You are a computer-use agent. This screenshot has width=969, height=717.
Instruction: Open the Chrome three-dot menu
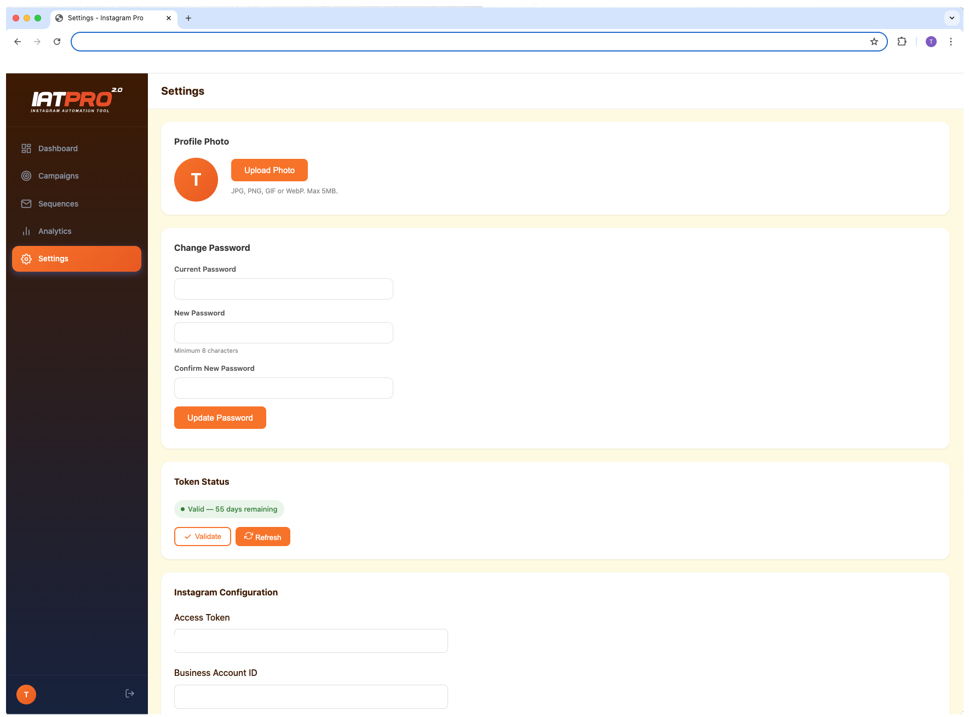pyautogui.click(x=951, y=42)
